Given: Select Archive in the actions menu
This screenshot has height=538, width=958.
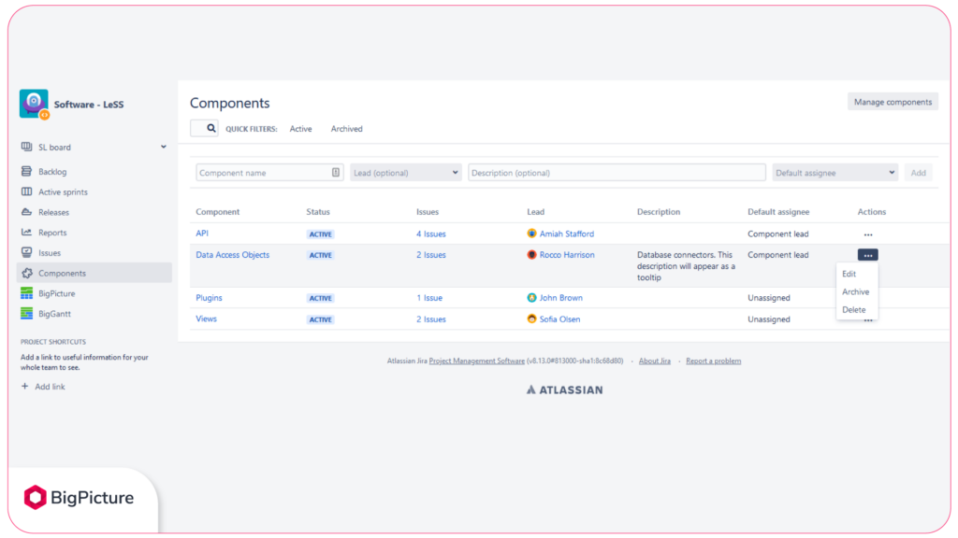Looking at the screenshot, I should (855, 291).
